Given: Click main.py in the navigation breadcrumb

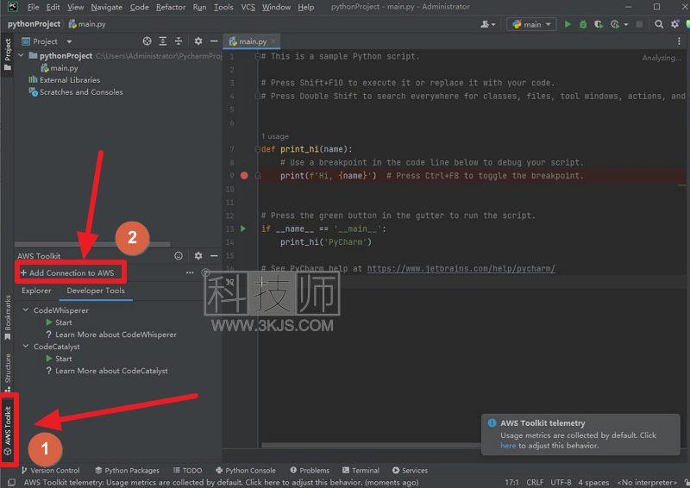Looking at the screenshot, I should [x=87, y=24].
